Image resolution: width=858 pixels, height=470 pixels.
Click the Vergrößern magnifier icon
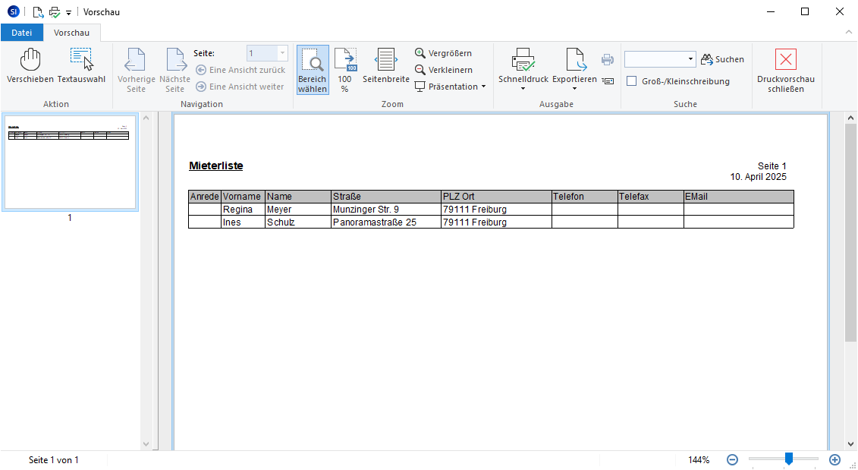(420, 53)
